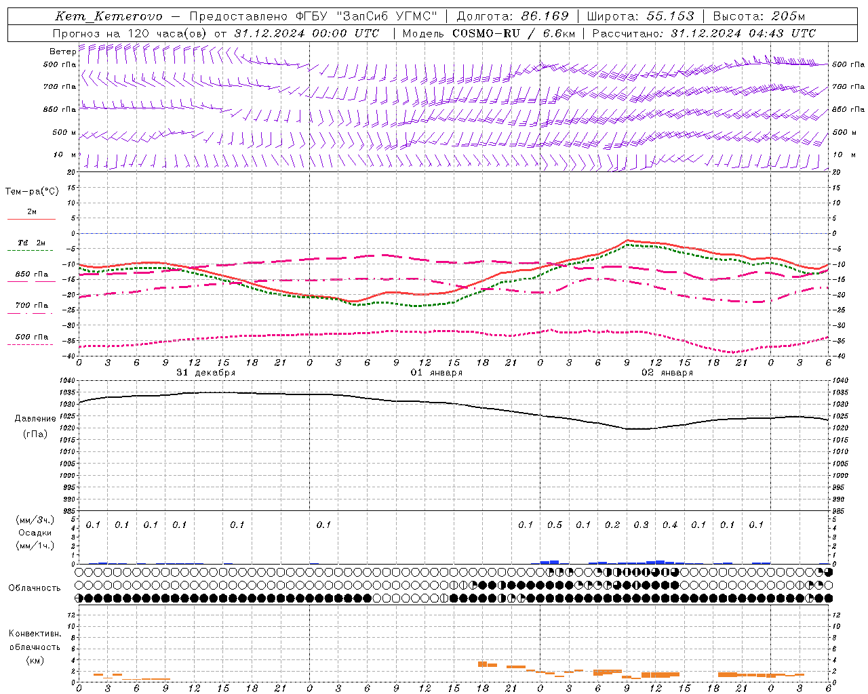This screenshot has height=694, width=868.
Task: Click the Давление pressure panel label
Action: point(35,419)
